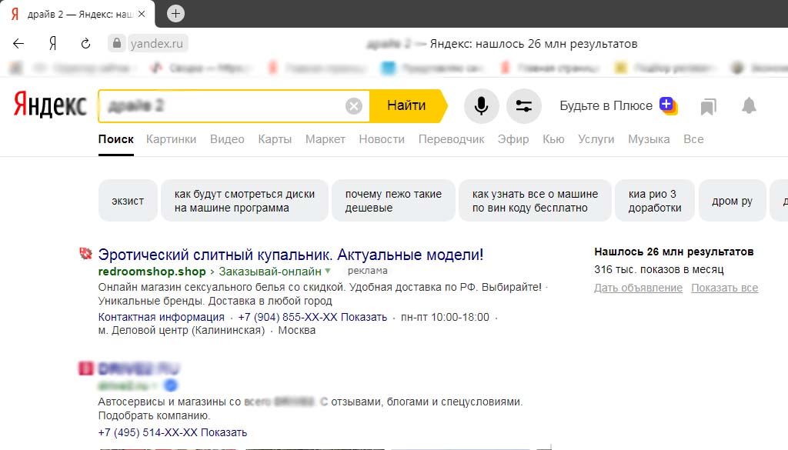Click the 316 тыс. показов в месяц text
The height and width of the screenshot is (450, 788).
pyautogui.click(x=659, y=269)
